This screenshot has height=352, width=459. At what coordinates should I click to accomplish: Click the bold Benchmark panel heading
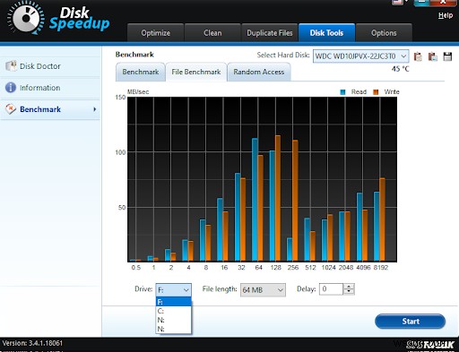pyautogui.click(x=134, y=55)
